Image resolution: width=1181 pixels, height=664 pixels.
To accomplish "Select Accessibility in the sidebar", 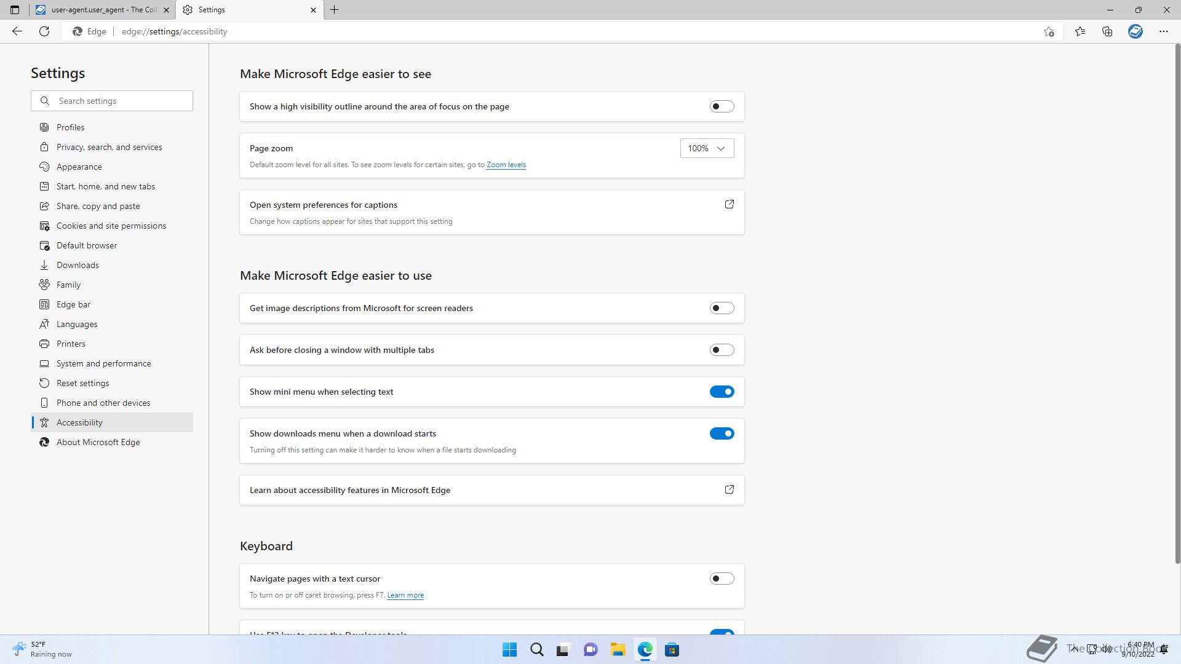I will point(112,422).
